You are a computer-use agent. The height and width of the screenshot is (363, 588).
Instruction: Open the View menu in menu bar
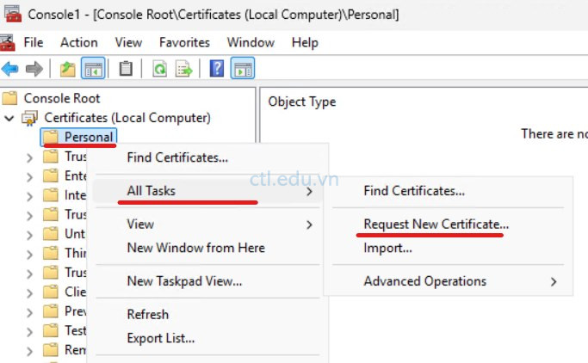(x=128, y=42)
